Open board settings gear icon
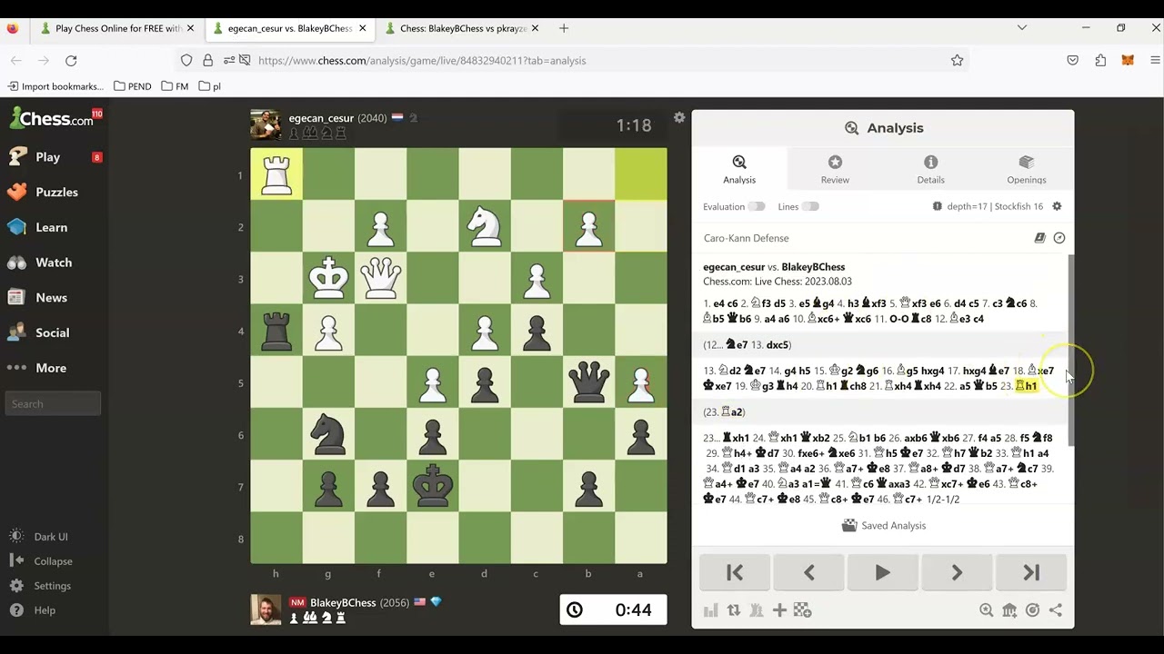This screenshot has width=1164, height=654. pos(679,118)
